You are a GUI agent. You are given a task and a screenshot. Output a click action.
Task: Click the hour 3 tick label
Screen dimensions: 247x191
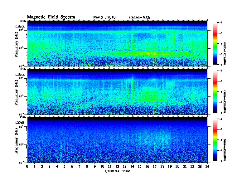coord(50,166)
